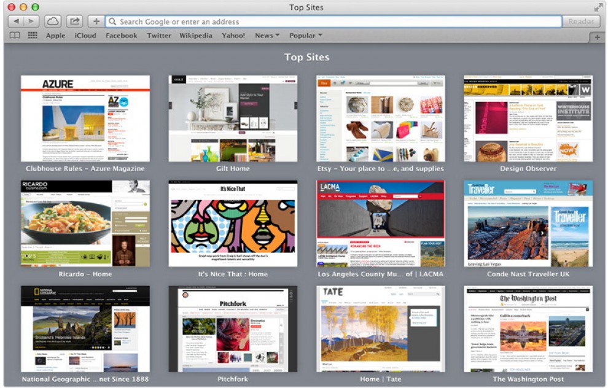Open the Wikipedia bookmark
The width and height of the screenshot is (608, 388).
click(196, 36)
